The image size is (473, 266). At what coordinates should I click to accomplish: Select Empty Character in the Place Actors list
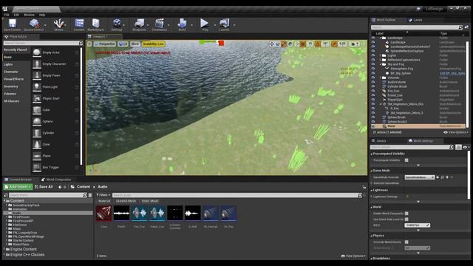click(56, 64)
